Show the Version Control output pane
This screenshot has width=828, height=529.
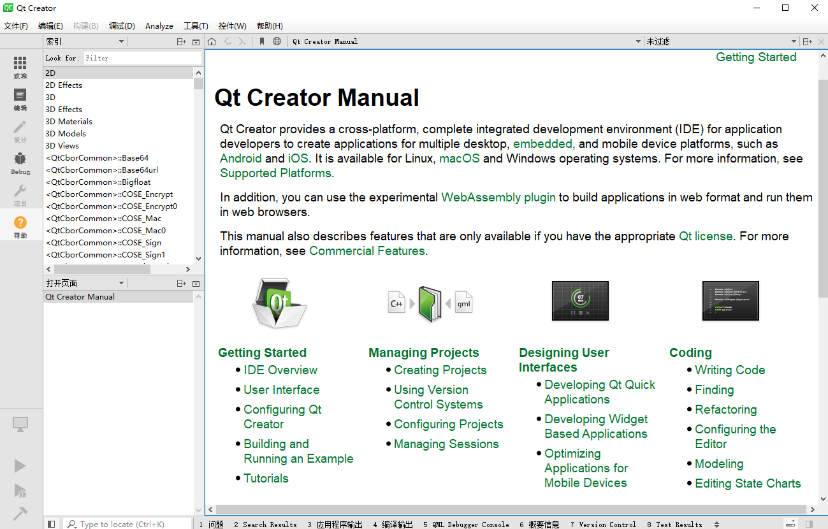[604, 525]
